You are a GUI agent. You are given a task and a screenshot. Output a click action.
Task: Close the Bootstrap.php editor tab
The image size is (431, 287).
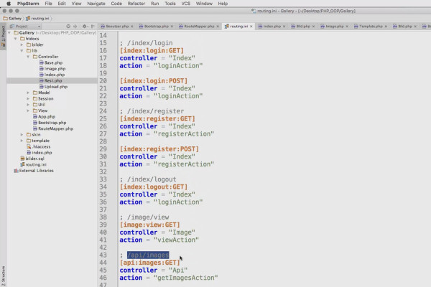[172, 27]
